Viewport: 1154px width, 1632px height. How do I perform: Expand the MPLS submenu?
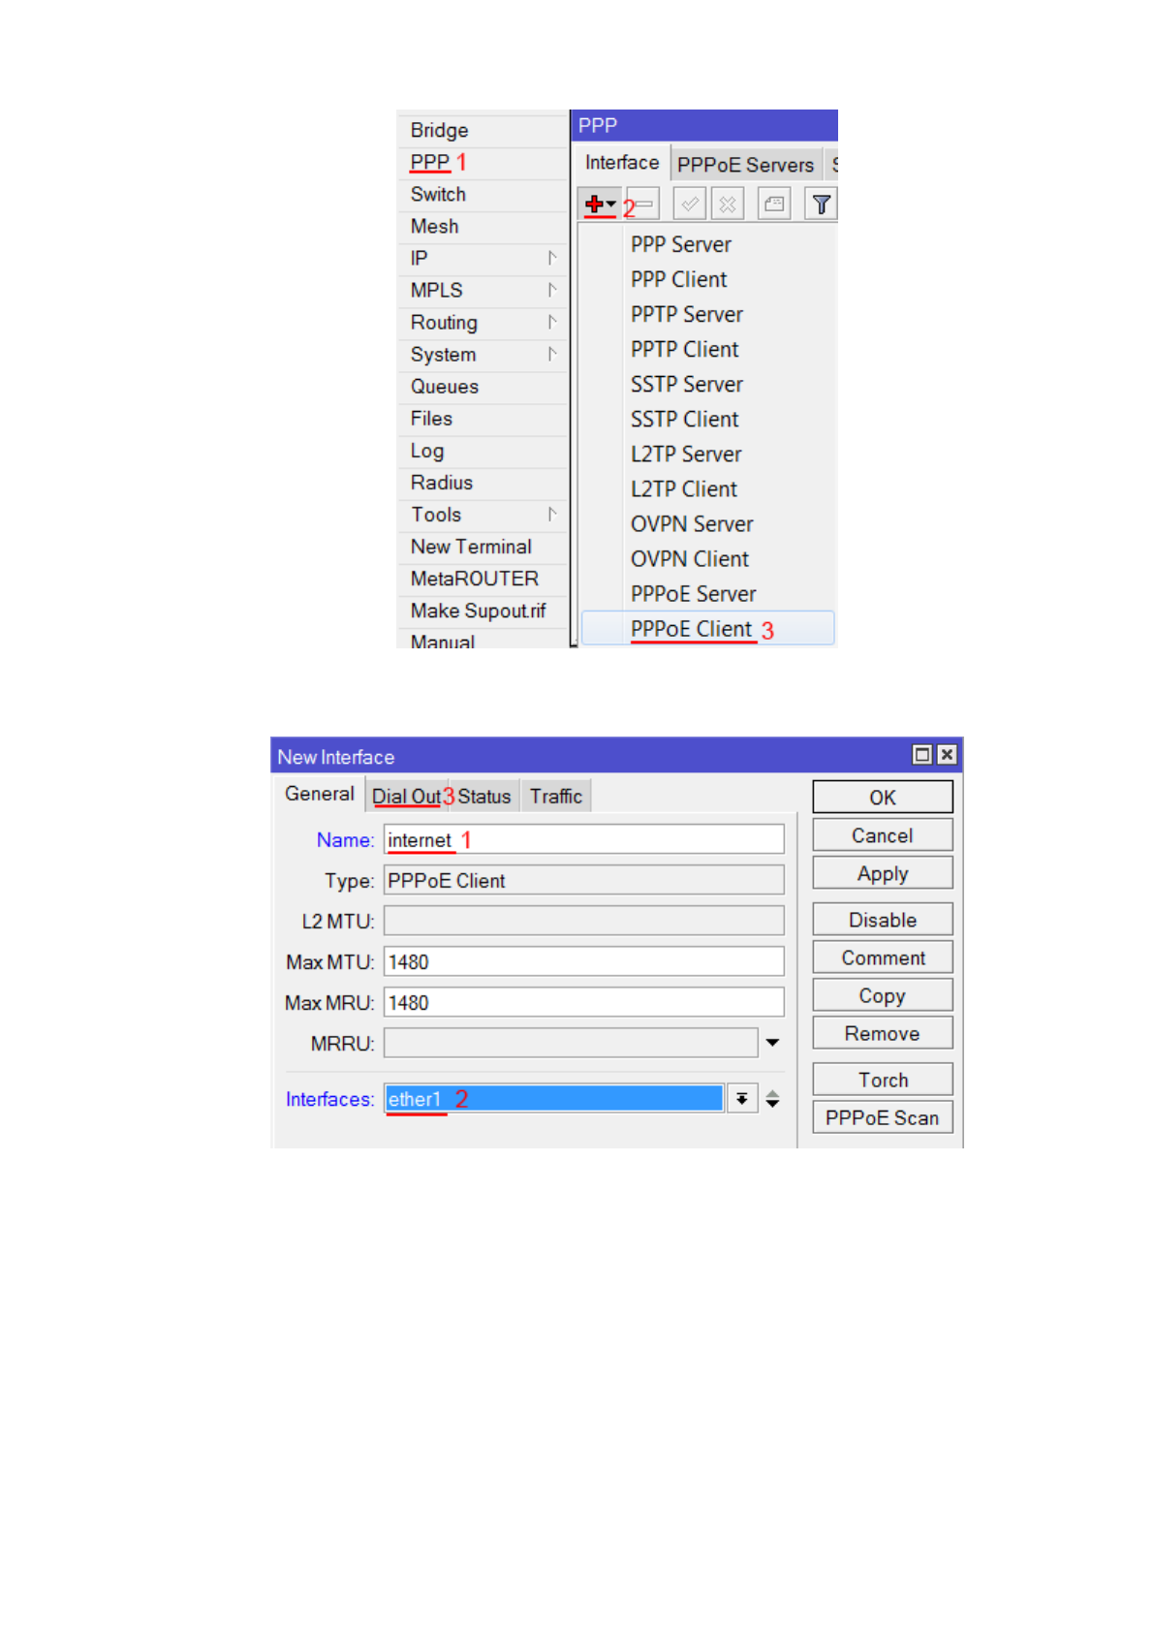(x=552, y=290)
